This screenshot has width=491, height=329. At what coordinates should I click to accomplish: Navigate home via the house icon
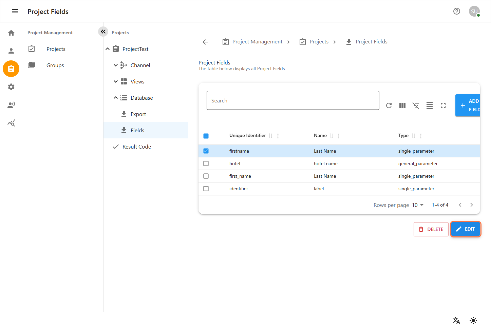click(11, 33)
